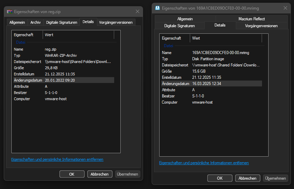The width and height of the screenshot is (294, 189).
Task: Confirm with OK in the mrimg dialog
Action: [x=220, y=178]
